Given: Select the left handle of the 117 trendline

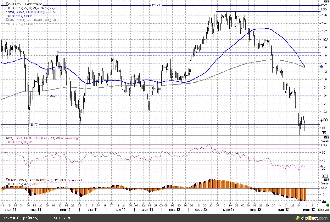Looking at the screenshot, I should pos(58,52).
